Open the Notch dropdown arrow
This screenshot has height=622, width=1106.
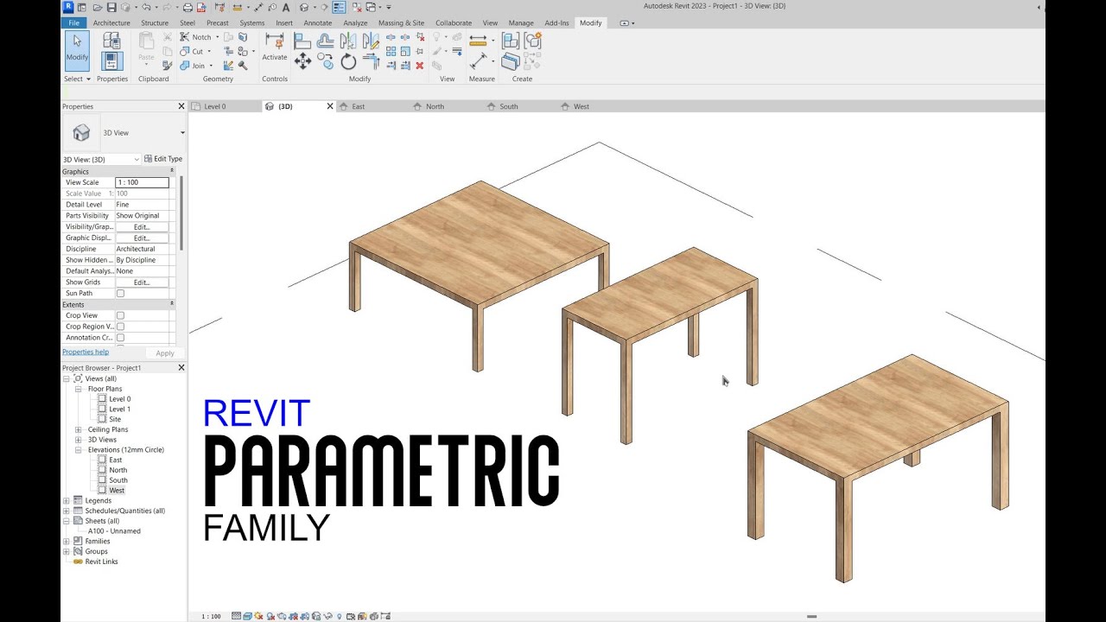pyautogui.click(x=217, y=37)
